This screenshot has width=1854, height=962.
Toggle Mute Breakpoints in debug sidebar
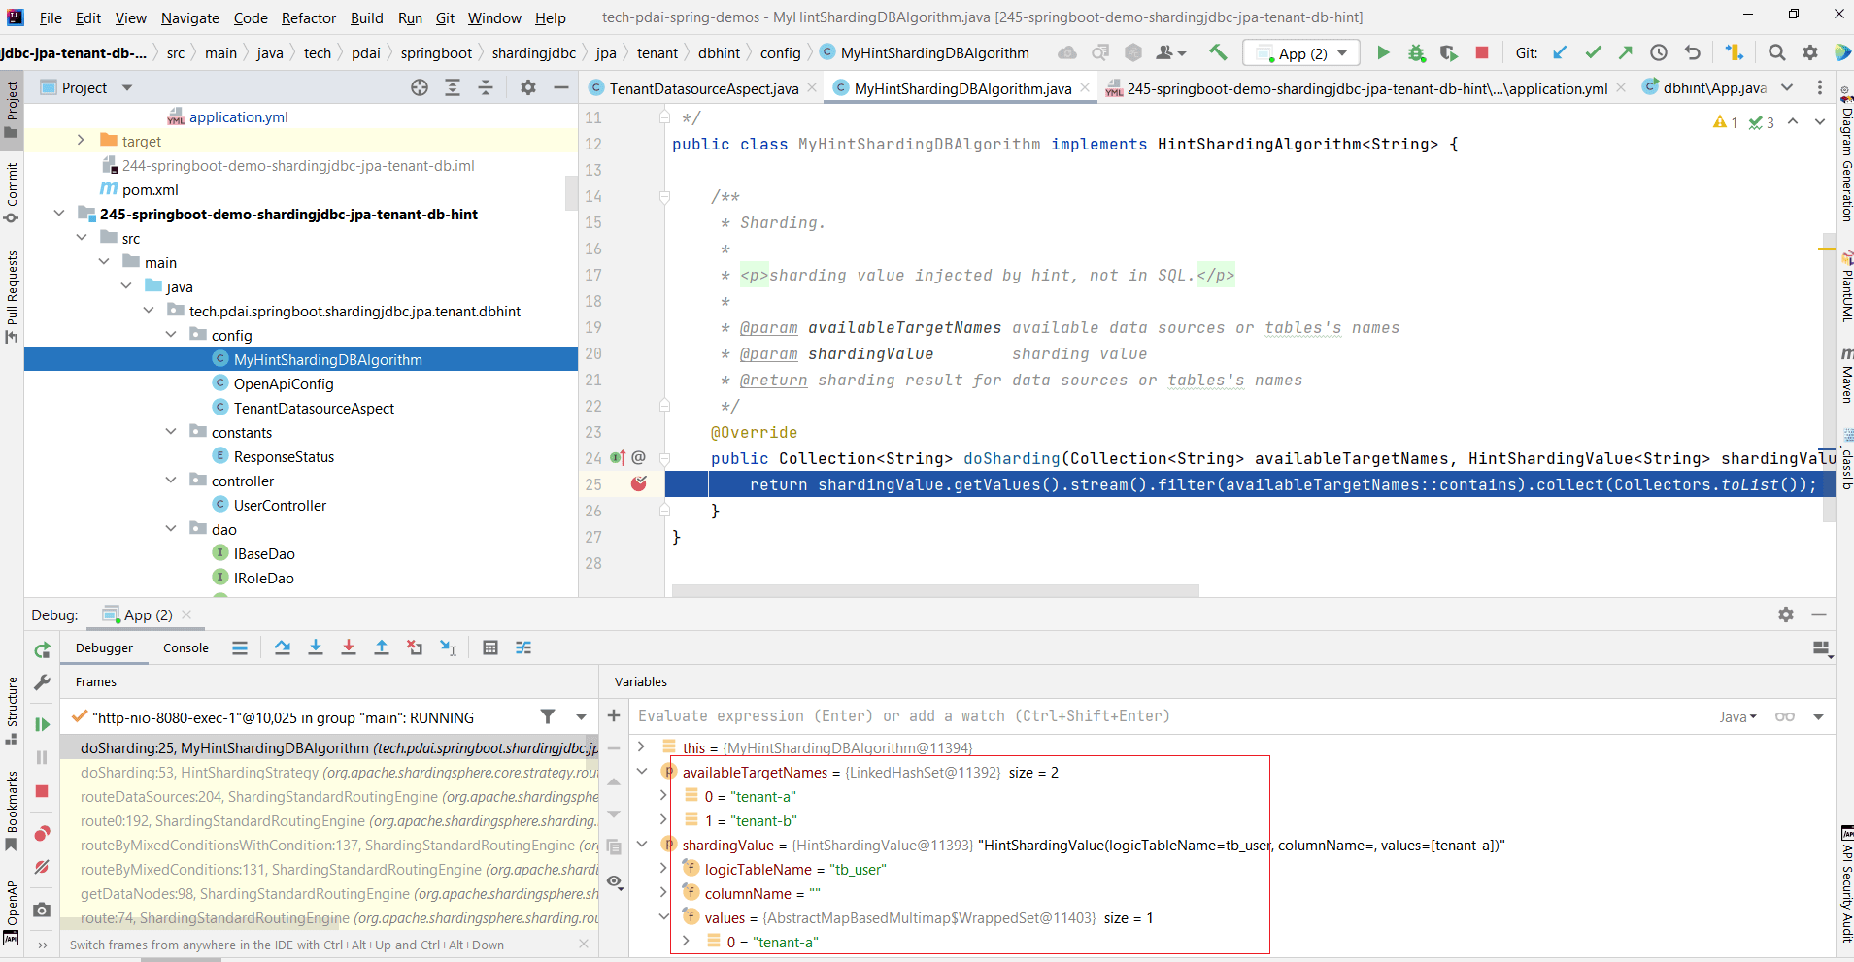[42, 867]
